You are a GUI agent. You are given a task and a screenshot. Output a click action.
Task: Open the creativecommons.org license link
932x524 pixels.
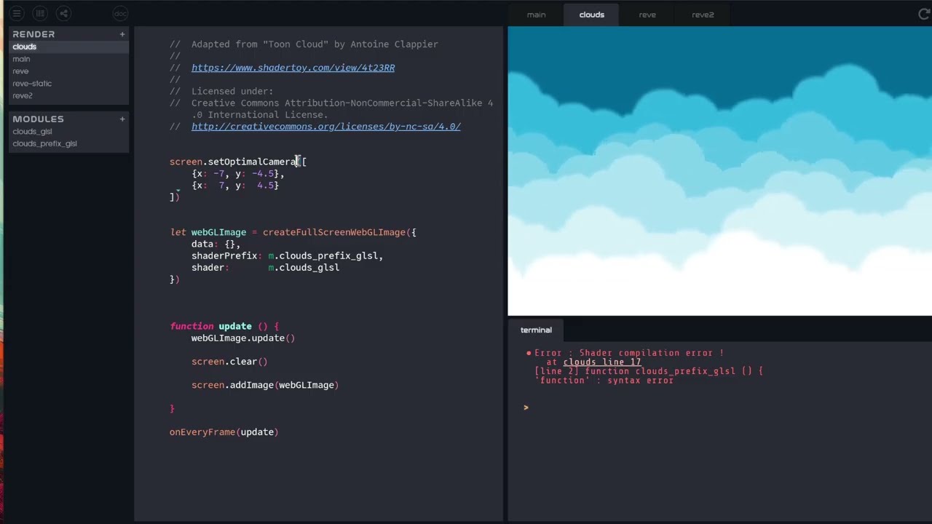coord(325,127)
